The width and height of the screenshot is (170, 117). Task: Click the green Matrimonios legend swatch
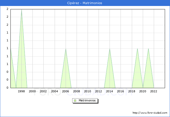point(75,101)
